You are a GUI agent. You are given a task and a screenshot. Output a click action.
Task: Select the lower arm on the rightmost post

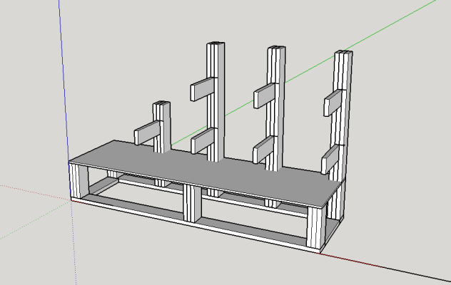331,159
